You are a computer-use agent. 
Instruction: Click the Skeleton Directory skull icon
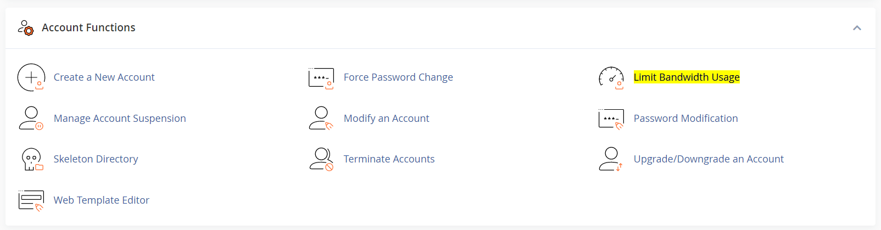coord(31,159)
